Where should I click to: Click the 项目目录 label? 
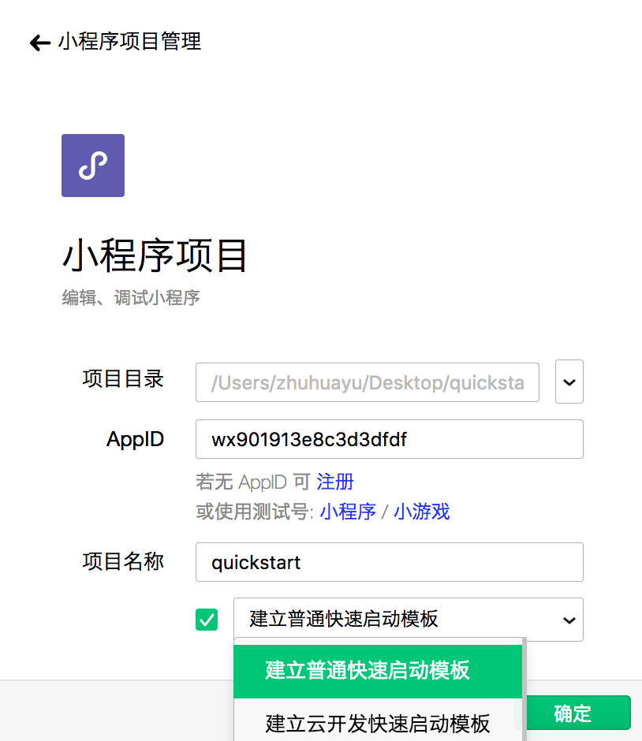(x=123, y=379)
